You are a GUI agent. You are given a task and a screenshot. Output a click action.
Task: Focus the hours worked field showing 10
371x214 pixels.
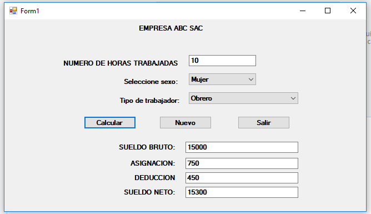[x=222, y=61]
